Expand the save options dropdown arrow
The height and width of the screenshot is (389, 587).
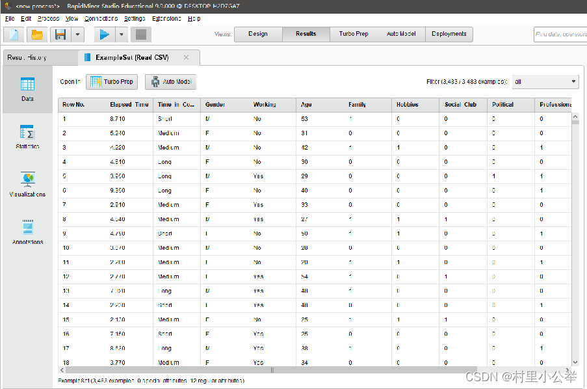pyautogui.click(x=77, y=34)
